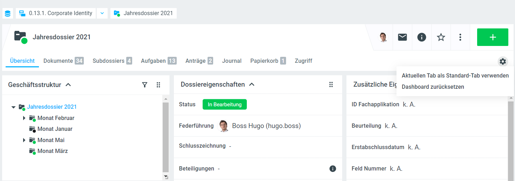Open the three-dot more actions menu
Viewport: 515px width, 181px height.
(460, 37)
